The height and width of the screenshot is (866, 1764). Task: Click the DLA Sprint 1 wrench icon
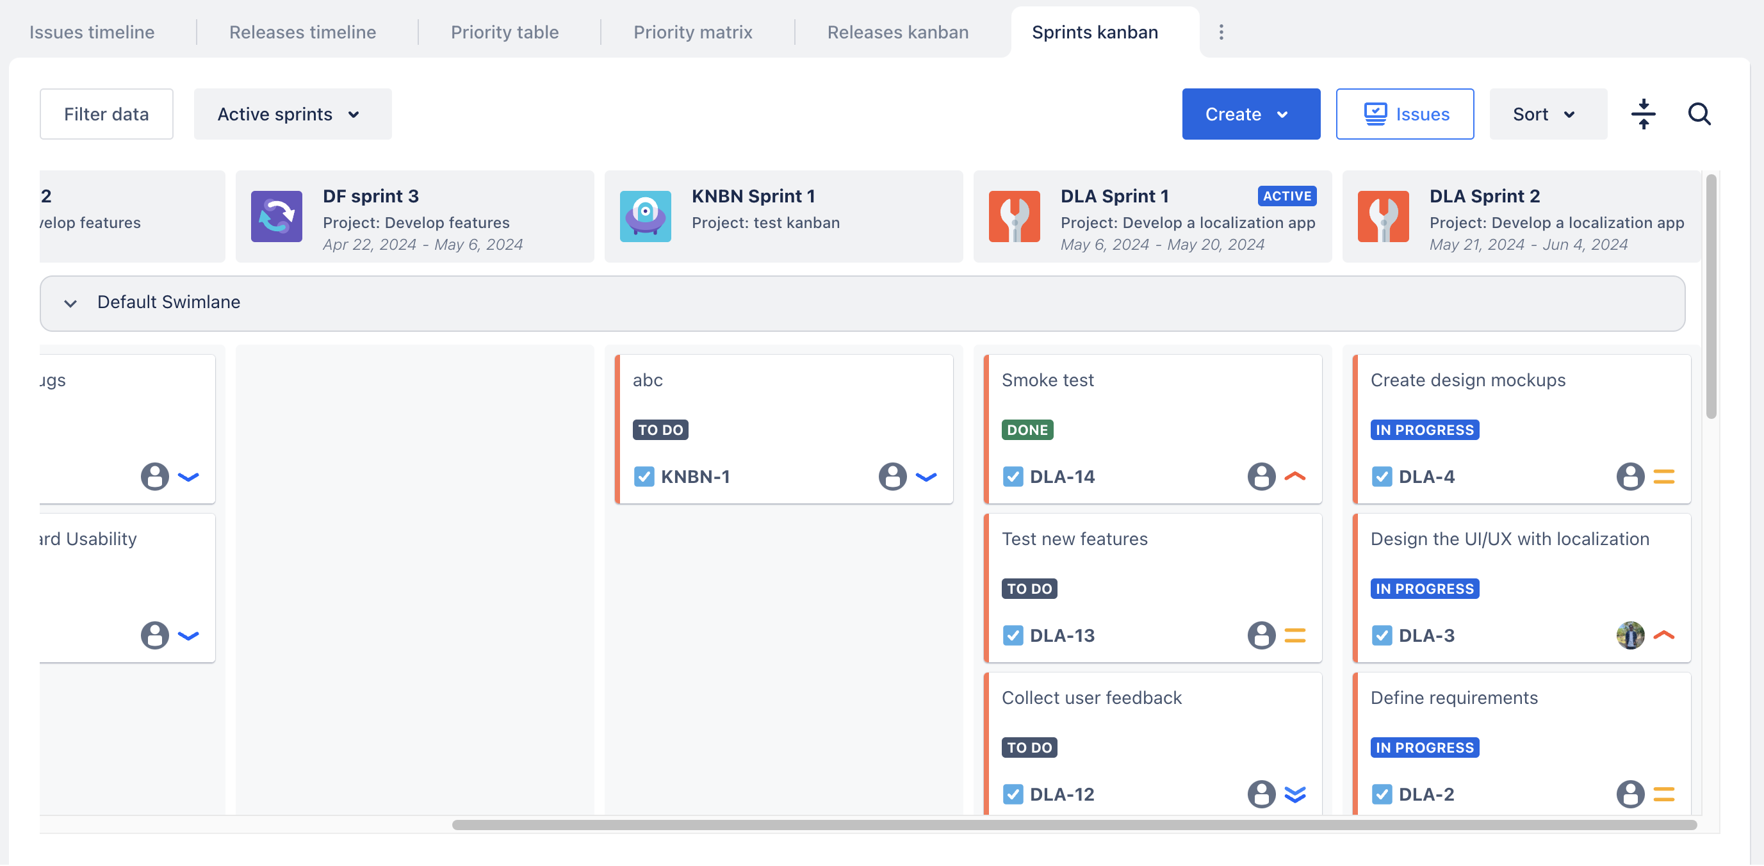pos(1014,216)
